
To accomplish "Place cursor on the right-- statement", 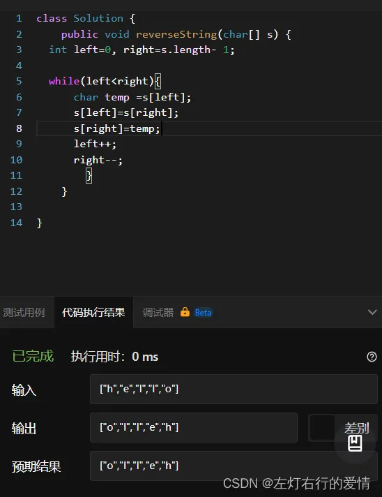I will coord(98,160).
